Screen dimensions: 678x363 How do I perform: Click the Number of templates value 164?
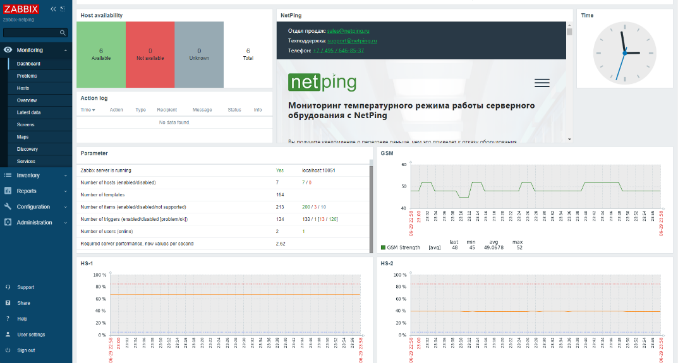tap(280, 195)
